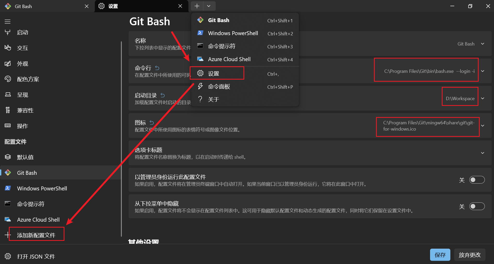Click the bash.exe --login -i command line value
This screenshot has height=264, width=494.
click(x=429, y=71)
